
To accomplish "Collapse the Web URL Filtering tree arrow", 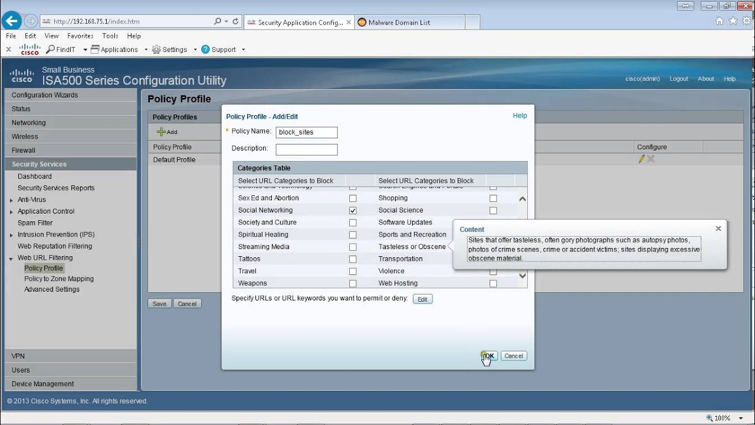I will tap(11, 259).
